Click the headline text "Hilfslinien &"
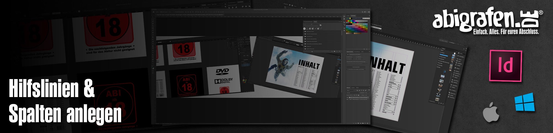The image size is (553, 133). point(52,88)
